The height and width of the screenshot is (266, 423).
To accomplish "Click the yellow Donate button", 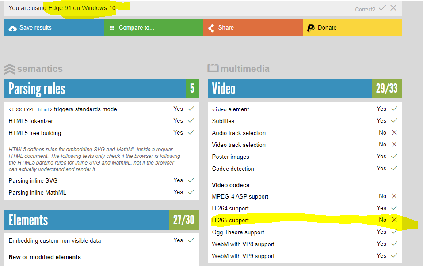I will point(353,28).
